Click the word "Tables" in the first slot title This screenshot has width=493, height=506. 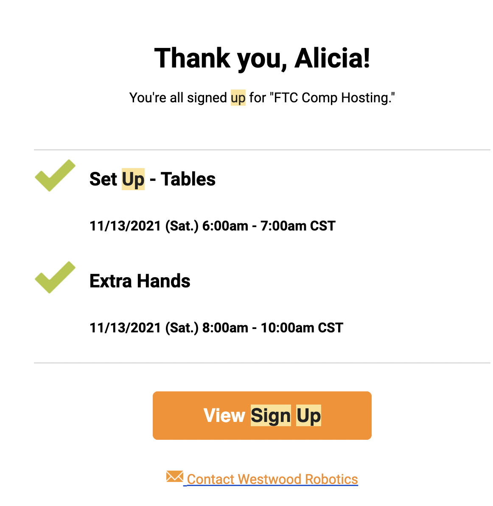[x=188, y=179]
